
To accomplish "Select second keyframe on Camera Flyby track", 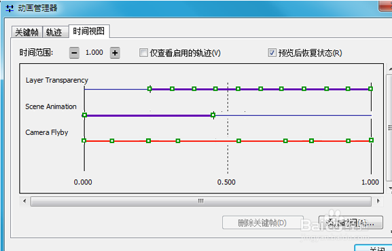I will point(112,141).
